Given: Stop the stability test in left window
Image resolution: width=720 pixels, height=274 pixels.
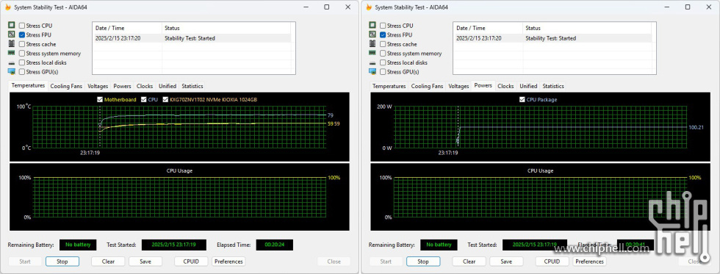Looking at the screenshot, I should tap(62, 262).
